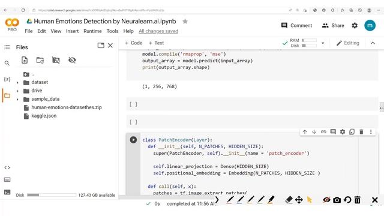The height and width of the screenshot is (216, 384).
Task: Copy link to cell
Action: pos(323,132)
